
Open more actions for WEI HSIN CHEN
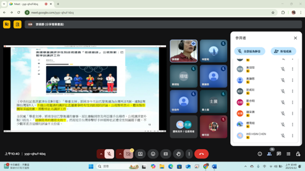292,136
